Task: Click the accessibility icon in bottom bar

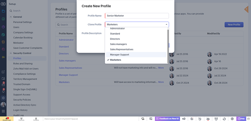Action: click(232, 119)
